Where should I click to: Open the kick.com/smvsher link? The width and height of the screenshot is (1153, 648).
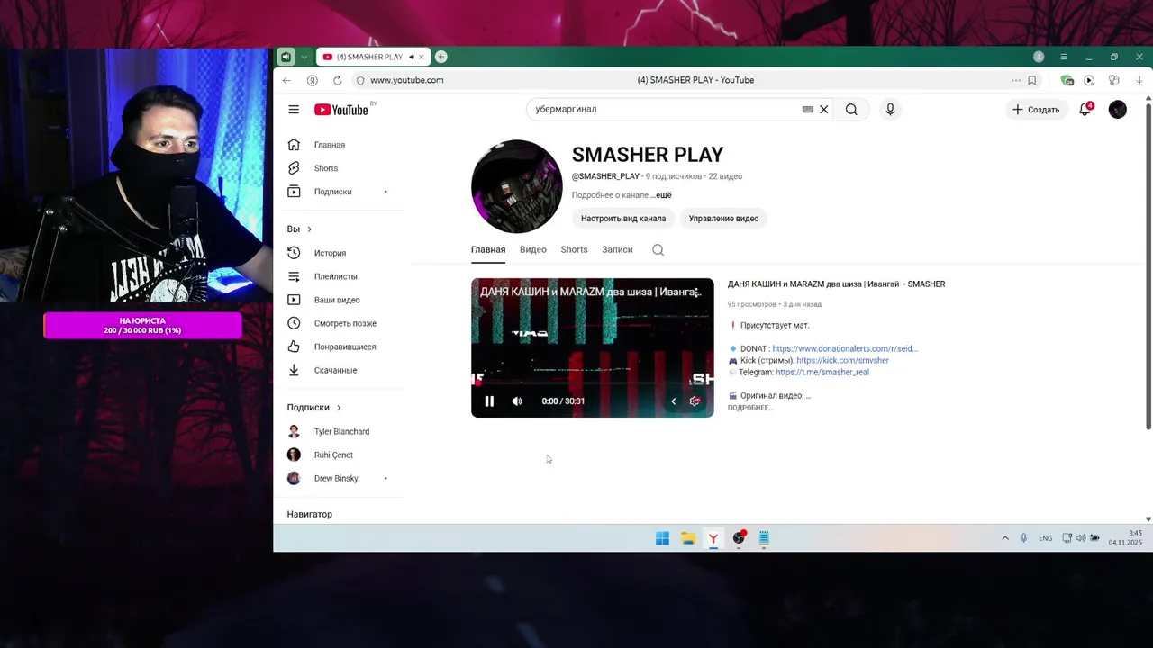pyautogui.click(x=842, y=360)
